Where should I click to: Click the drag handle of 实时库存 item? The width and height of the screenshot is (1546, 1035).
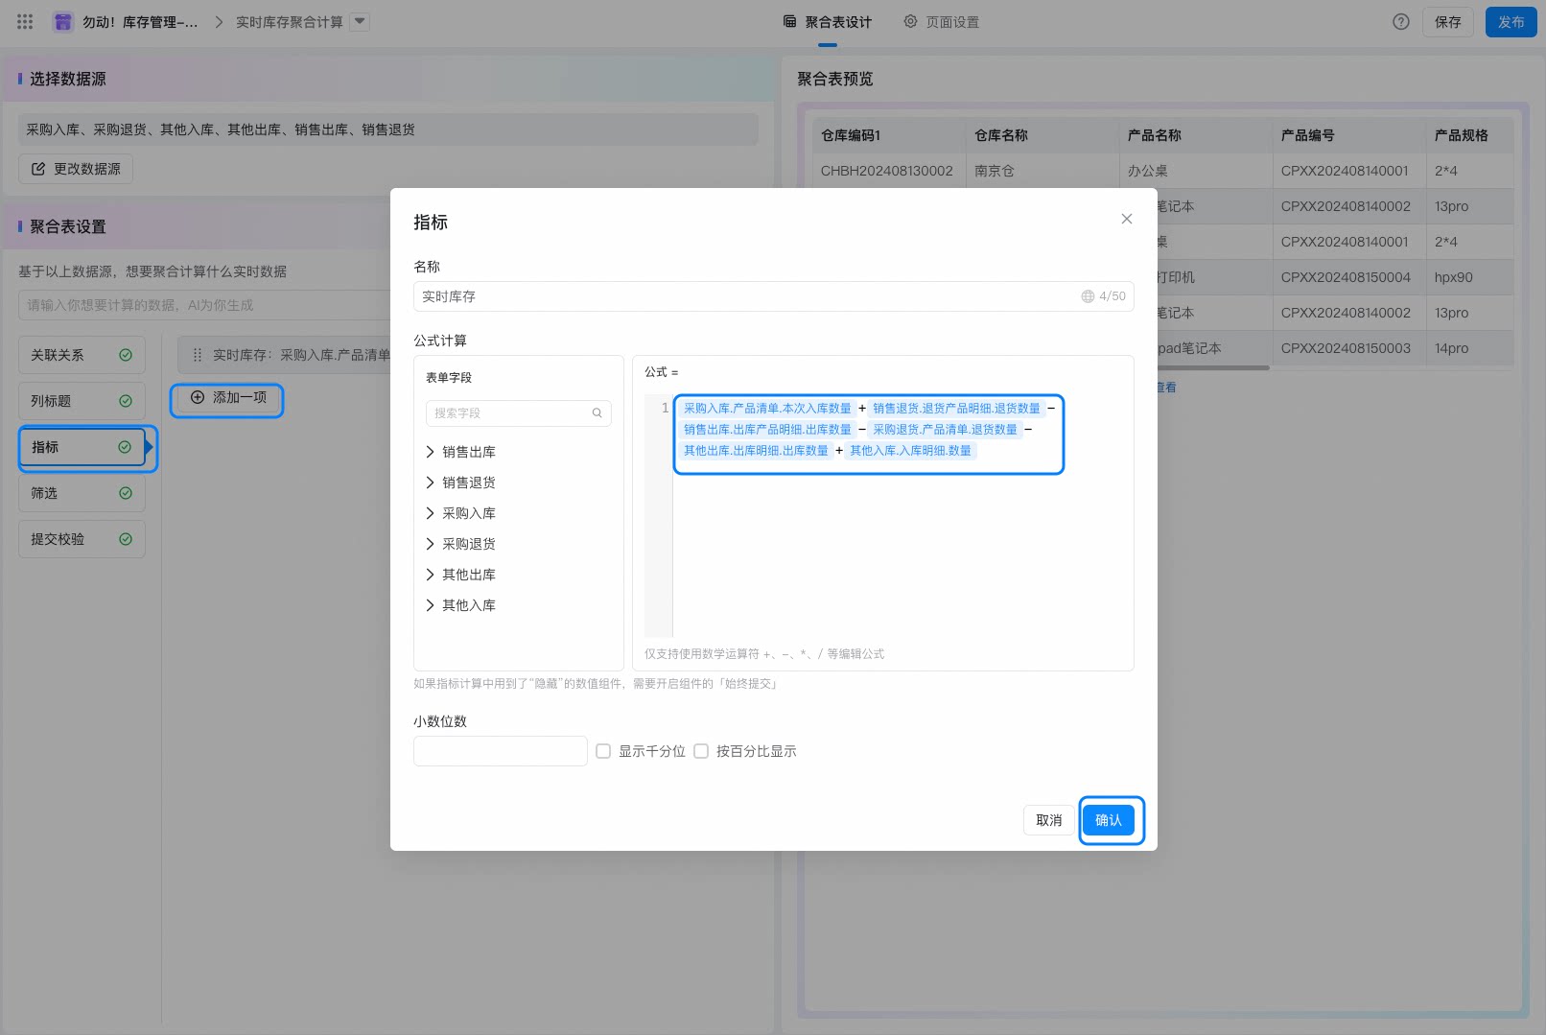click(198, 355)
